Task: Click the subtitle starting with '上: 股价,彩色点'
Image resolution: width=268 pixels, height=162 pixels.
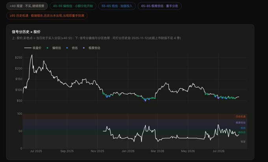Action: click(96, 38)
